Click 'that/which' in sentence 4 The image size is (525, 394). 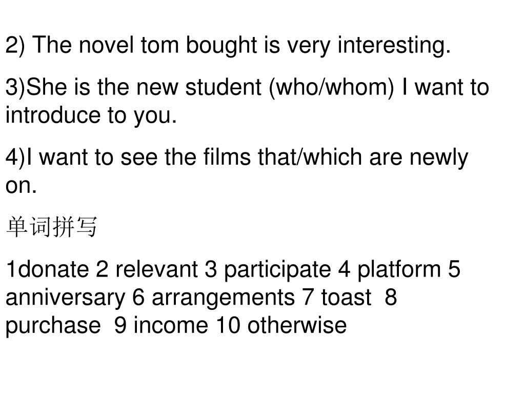point(310,157)
